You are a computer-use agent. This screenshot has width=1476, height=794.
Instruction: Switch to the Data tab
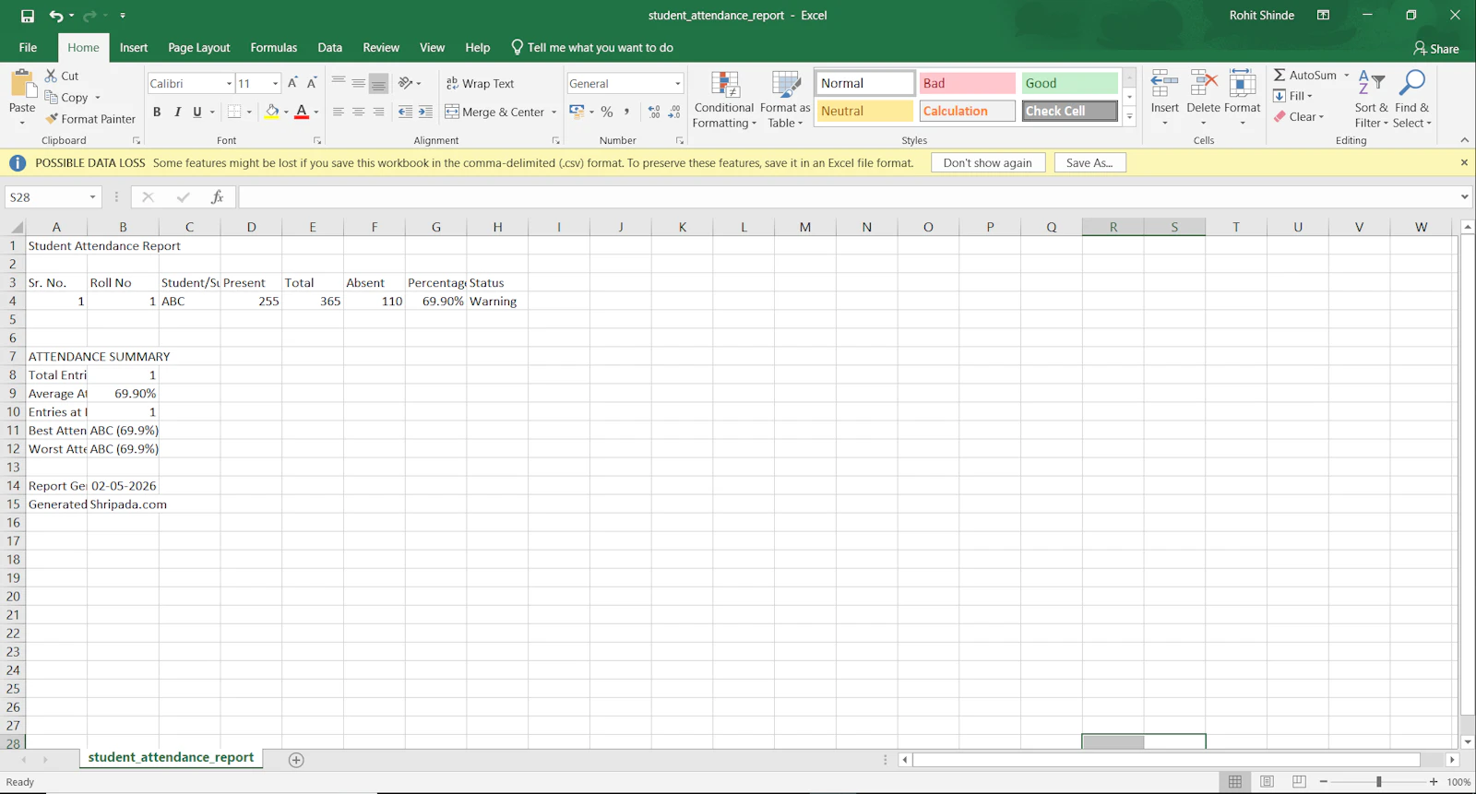pos(329,48)
